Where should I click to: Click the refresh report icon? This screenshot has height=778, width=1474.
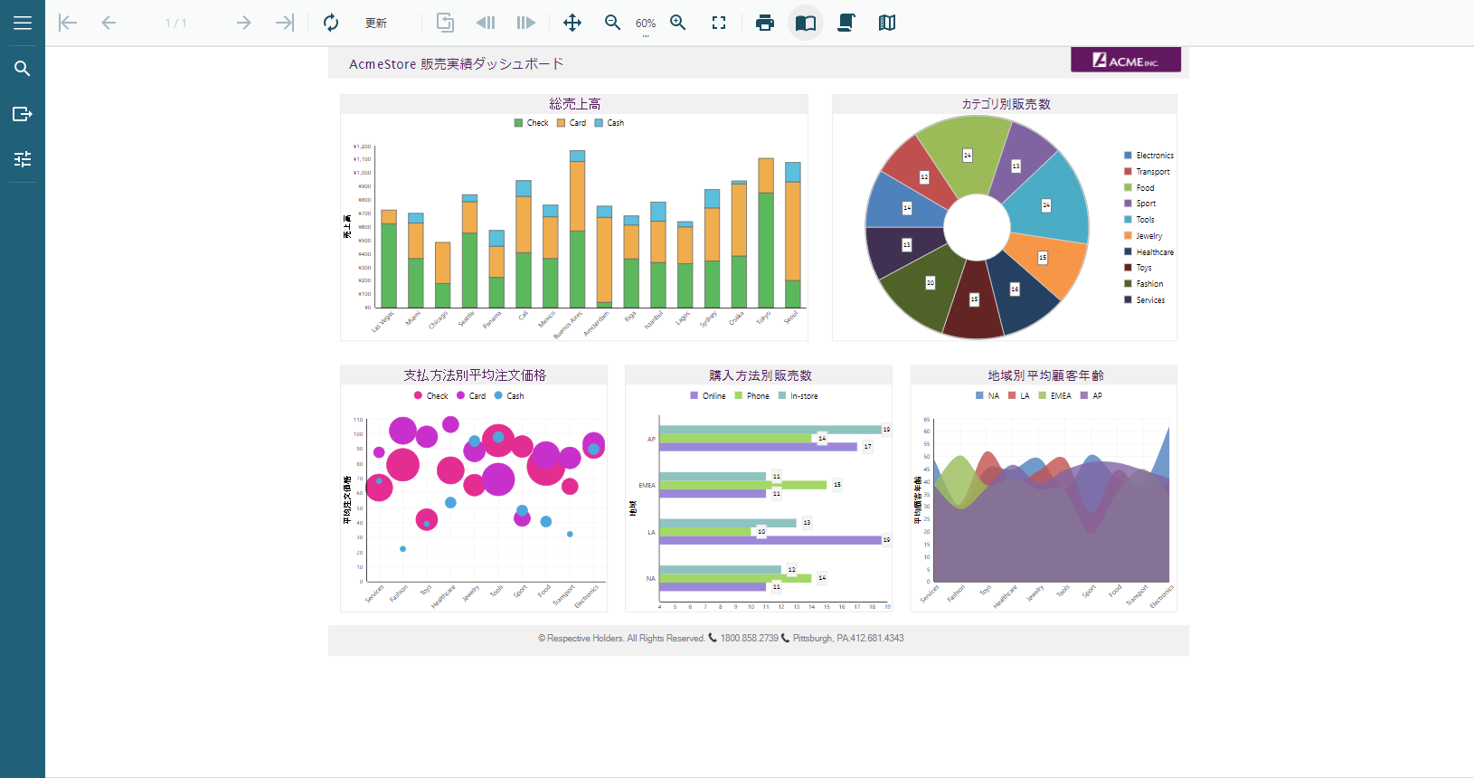pos(331,23)
